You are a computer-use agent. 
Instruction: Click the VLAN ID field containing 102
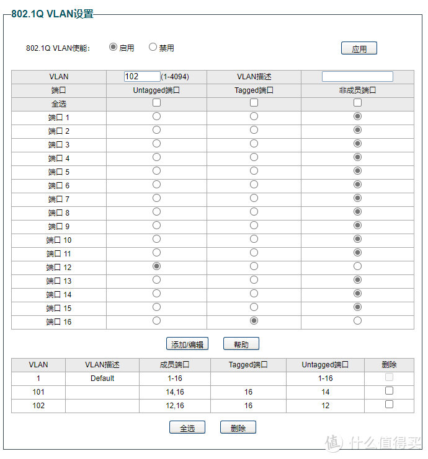[142, 76]
